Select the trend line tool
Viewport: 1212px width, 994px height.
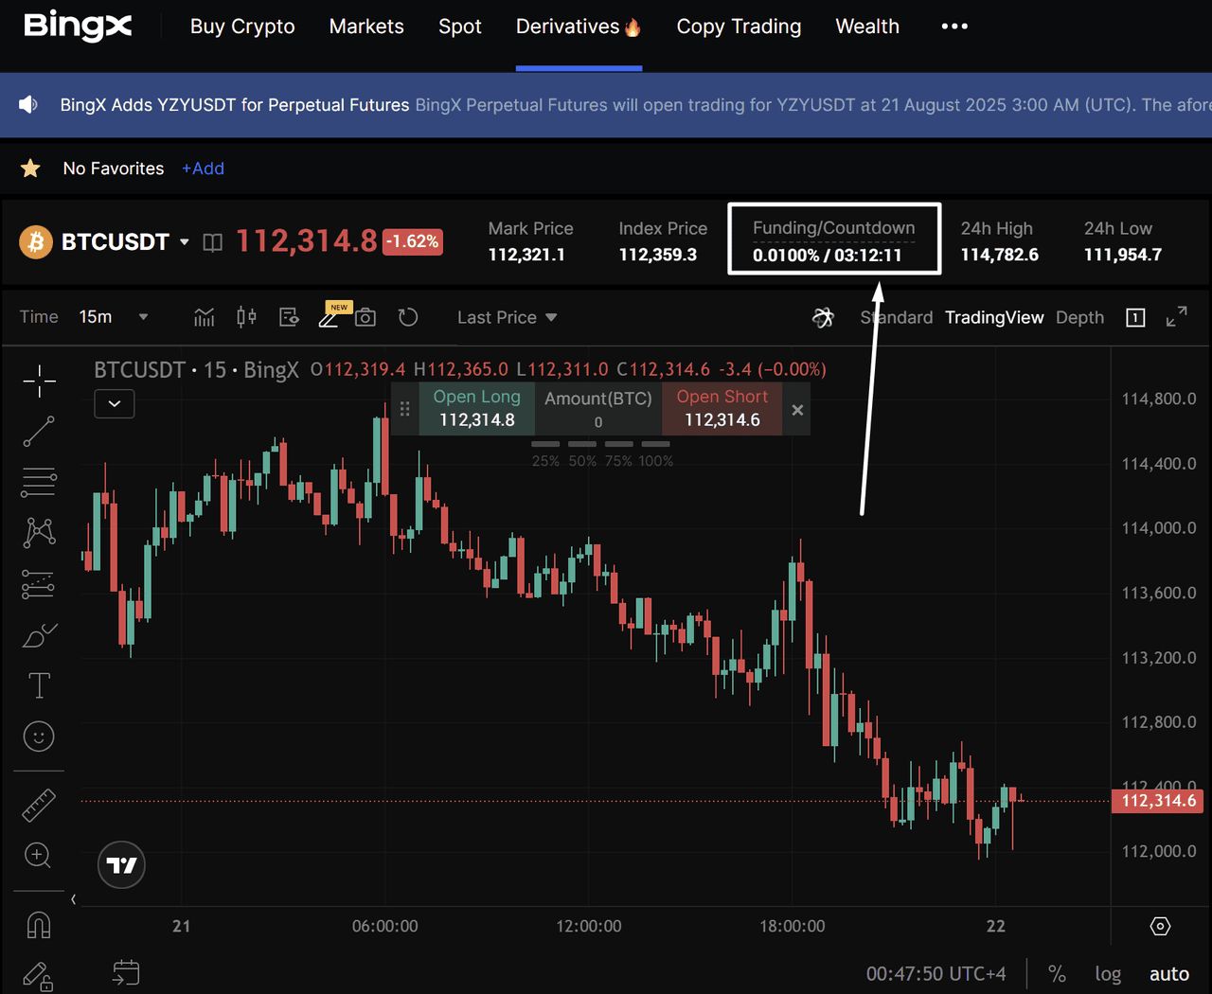(x=39, y=432)
